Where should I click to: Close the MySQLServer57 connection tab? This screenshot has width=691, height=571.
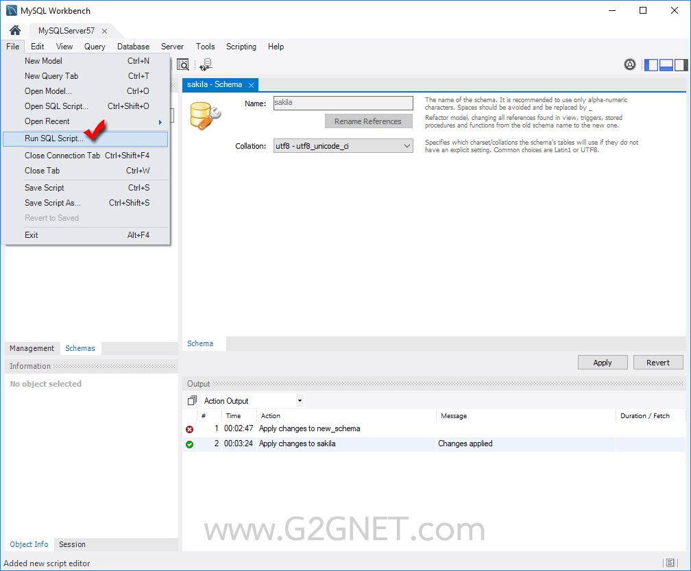(x=104, y=31)
